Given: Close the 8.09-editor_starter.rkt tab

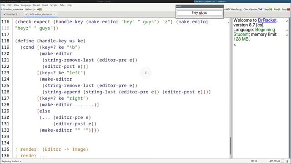Looking at the screenshot, I should tap(55, 14).
